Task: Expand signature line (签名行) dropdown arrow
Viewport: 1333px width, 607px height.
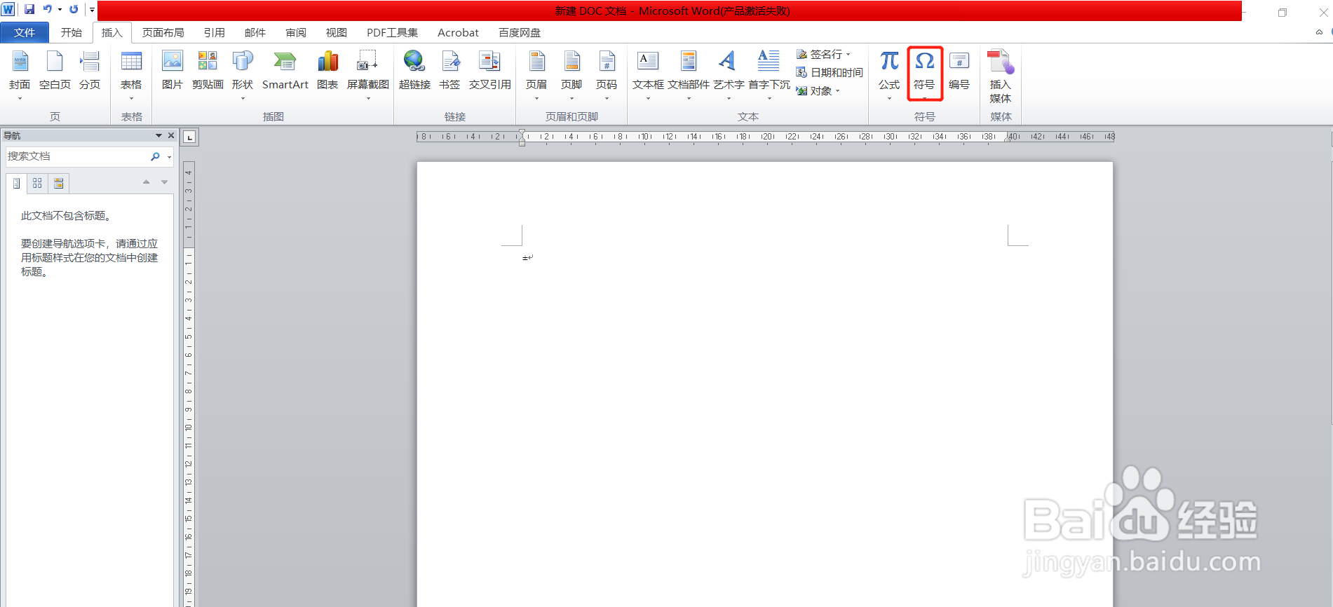Action: point(848,54)
